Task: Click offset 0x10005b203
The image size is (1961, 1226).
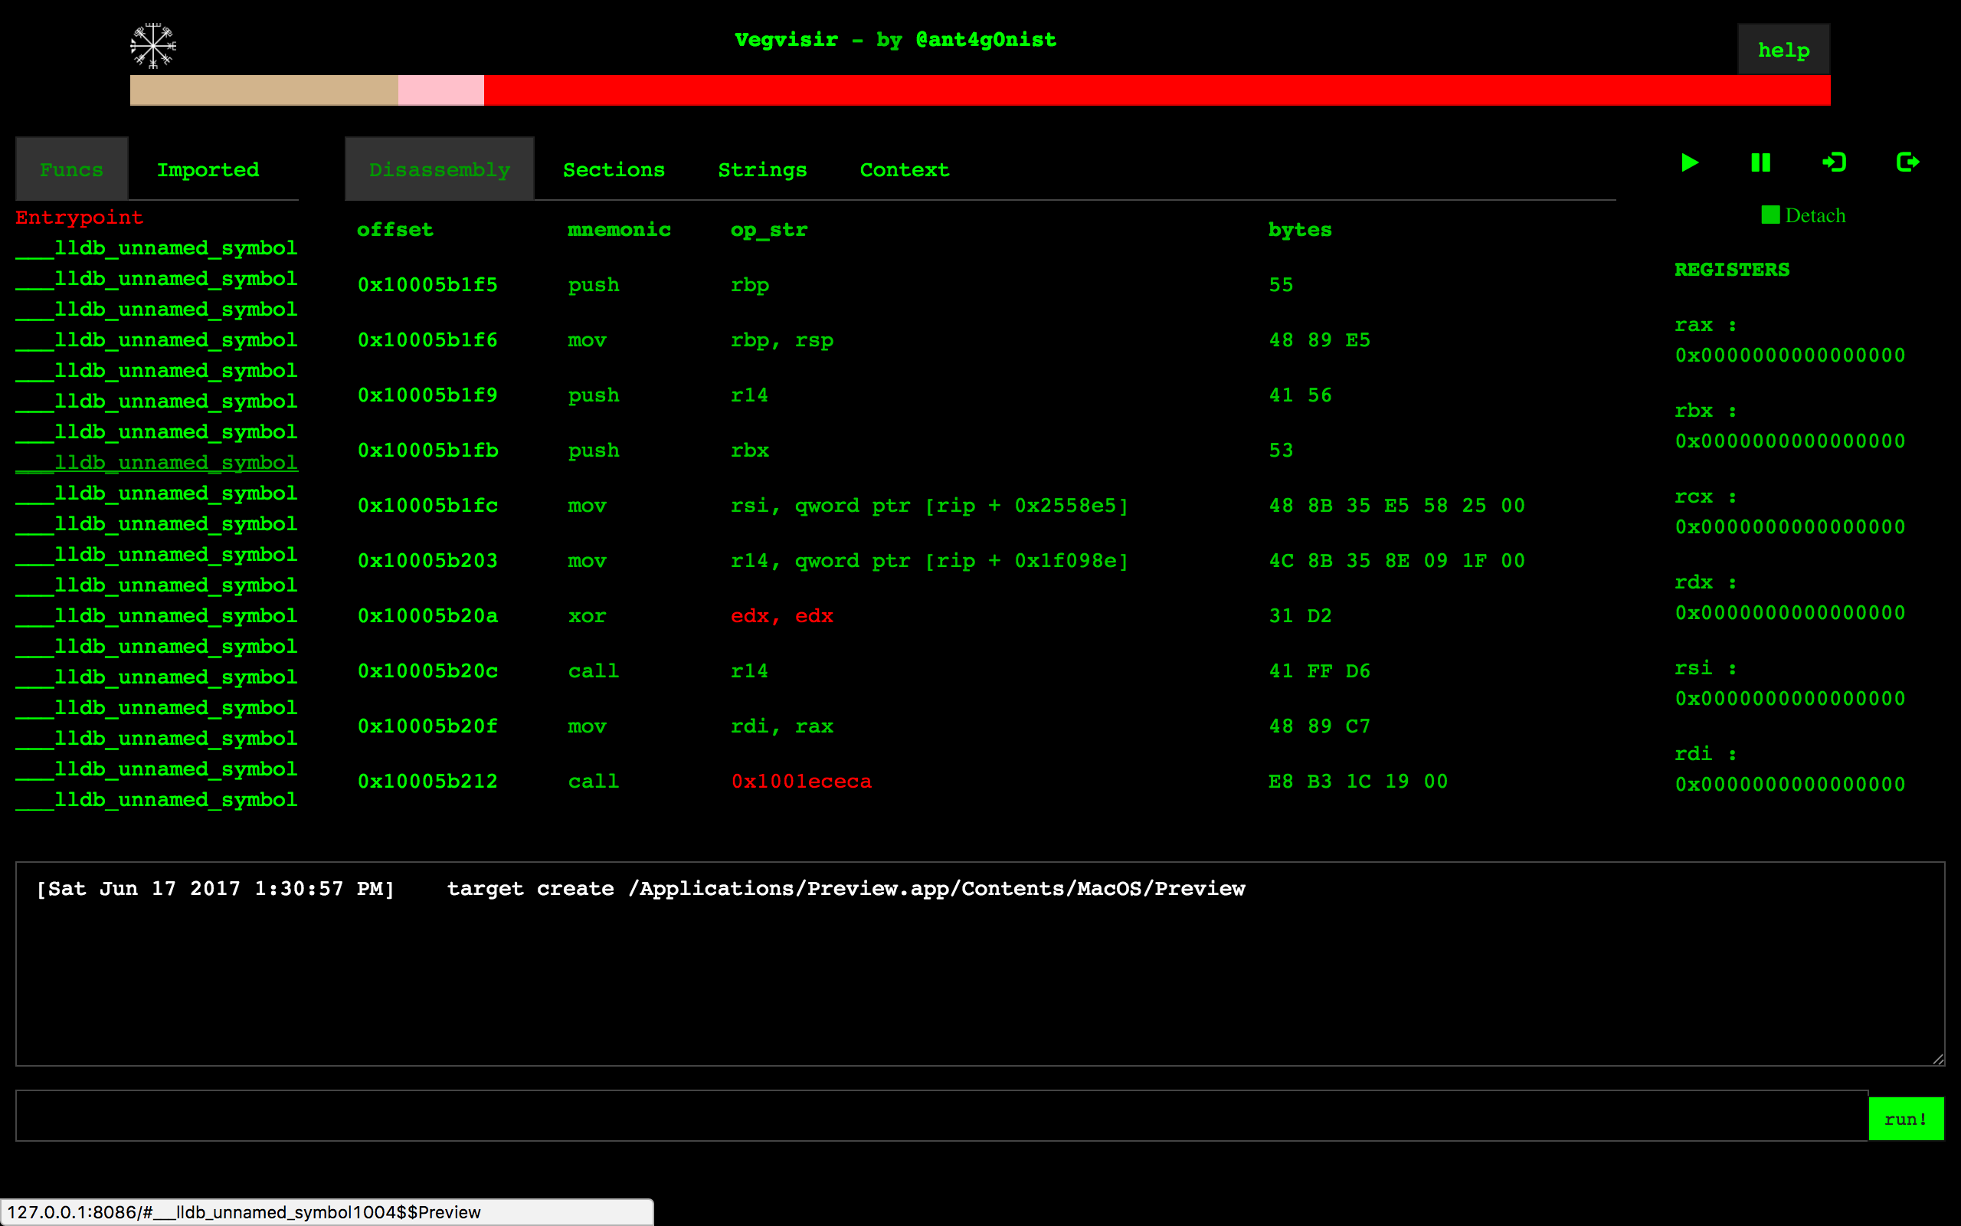Action: (x=428, y=560)
